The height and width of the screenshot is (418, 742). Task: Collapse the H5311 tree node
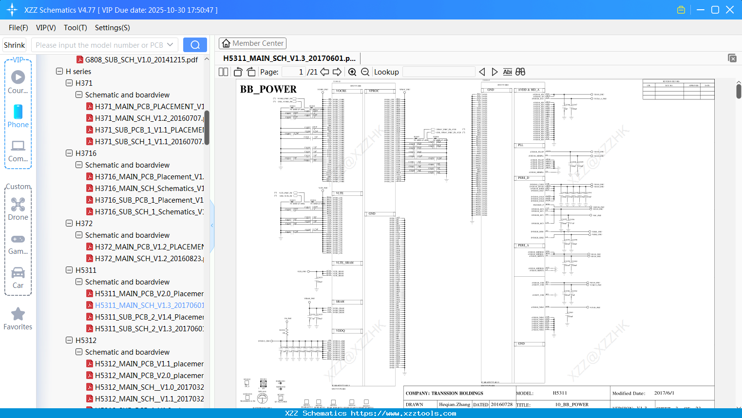[x=69, y=270]
